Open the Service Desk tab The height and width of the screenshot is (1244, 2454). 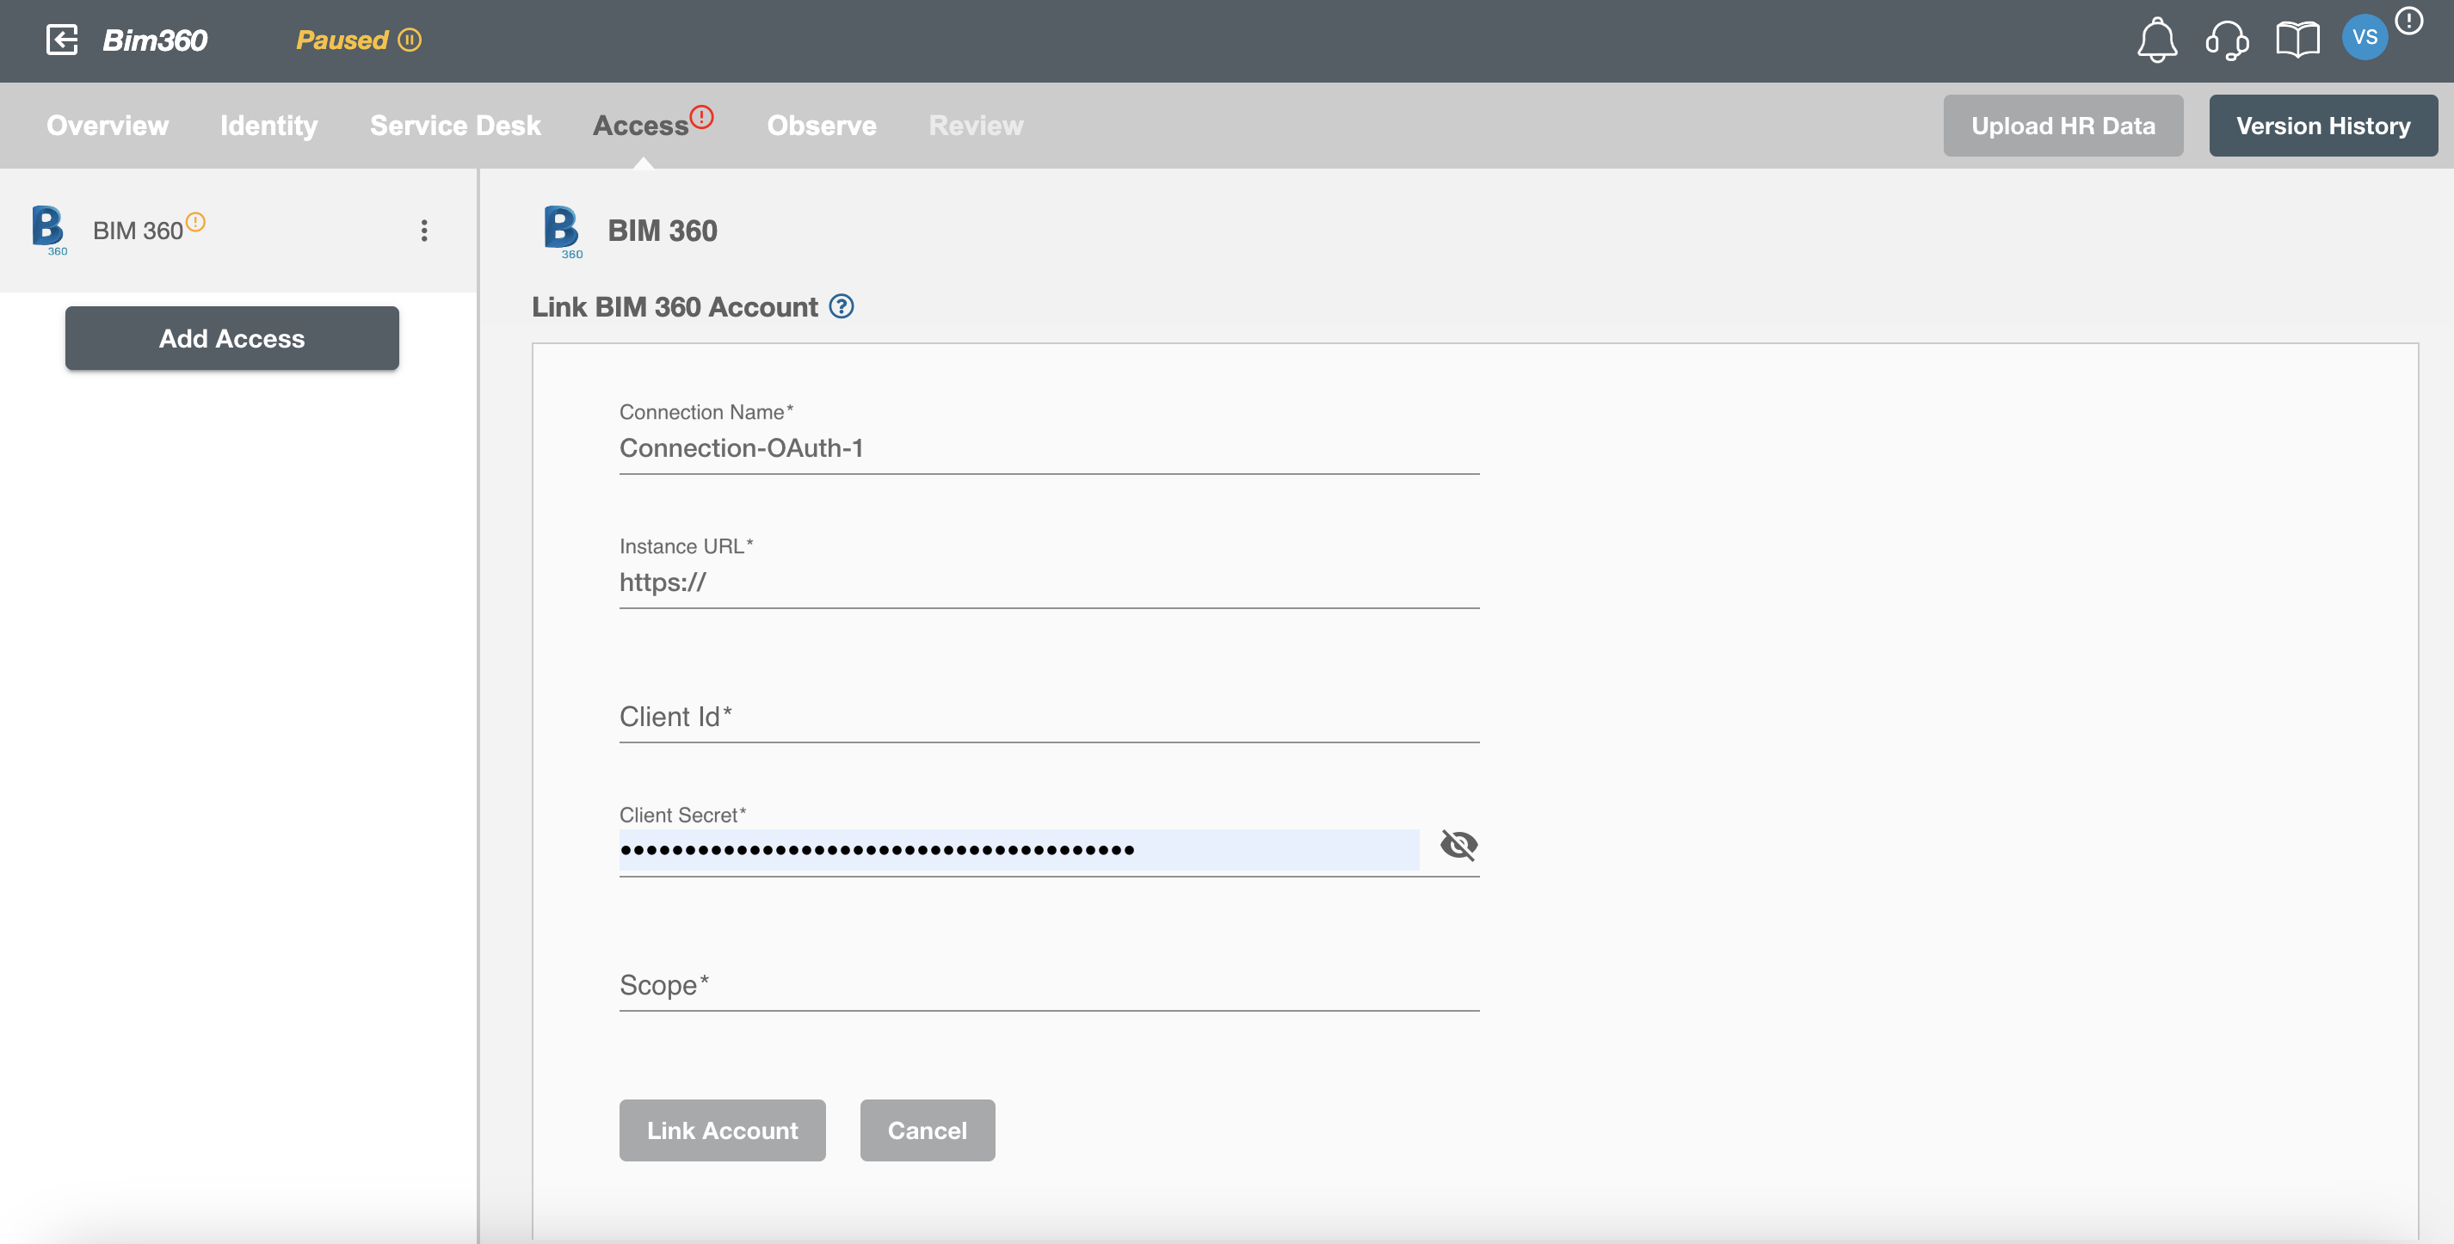coord(455,125)
